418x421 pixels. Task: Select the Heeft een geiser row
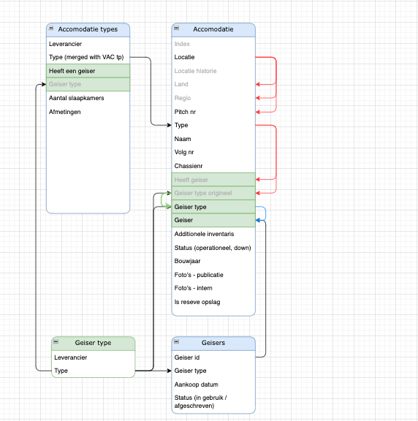point(88,71)
